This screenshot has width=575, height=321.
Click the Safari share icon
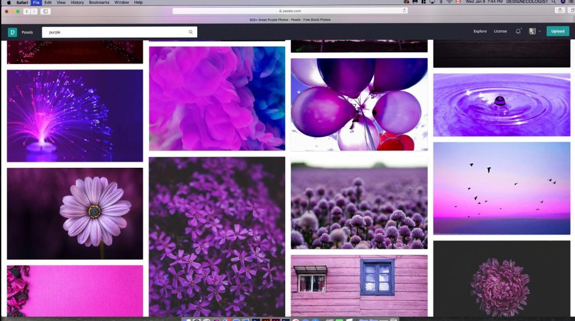[560, 11]
